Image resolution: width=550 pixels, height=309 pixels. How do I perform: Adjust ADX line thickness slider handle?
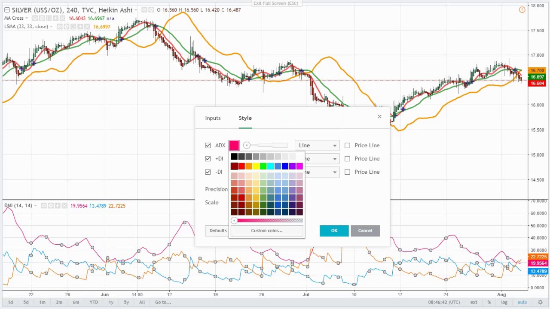(247, 145)
